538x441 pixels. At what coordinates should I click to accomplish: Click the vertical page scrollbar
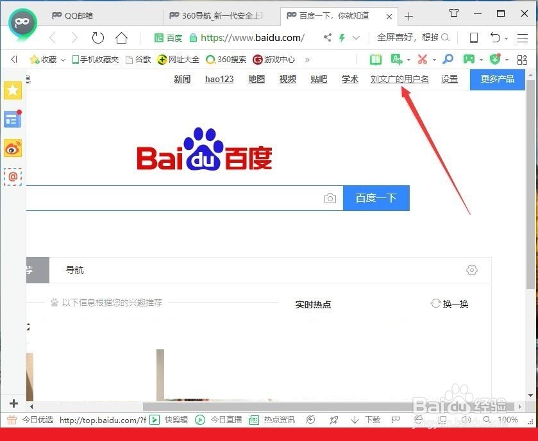coord(530,185)
